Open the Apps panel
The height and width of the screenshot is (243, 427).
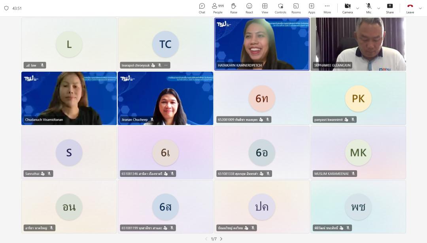point(312,8)
